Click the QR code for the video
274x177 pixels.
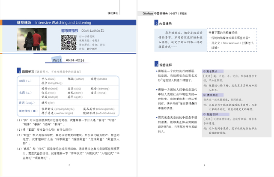coord(67,42)
